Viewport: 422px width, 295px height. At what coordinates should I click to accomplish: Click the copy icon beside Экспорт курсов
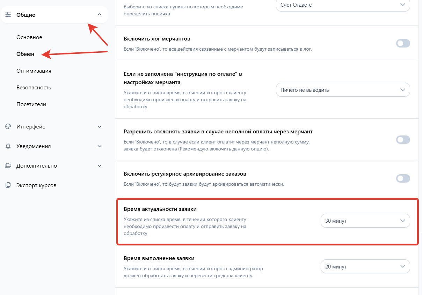point(8,185)
